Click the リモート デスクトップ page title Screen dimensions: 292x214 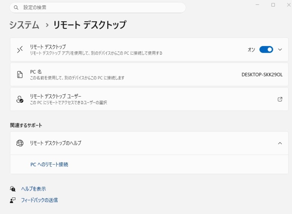click(90, 25)
